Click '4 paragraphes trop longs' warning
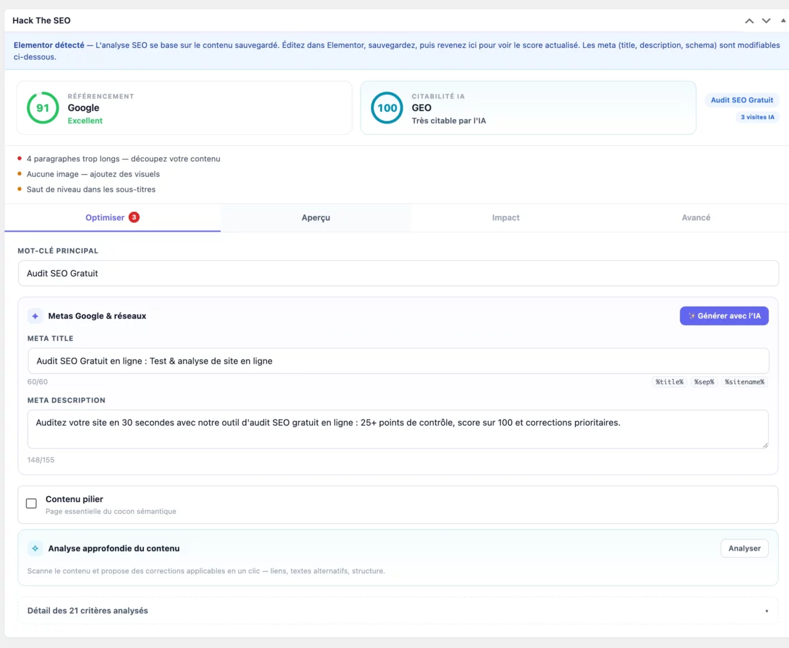 tap(124, 159)
